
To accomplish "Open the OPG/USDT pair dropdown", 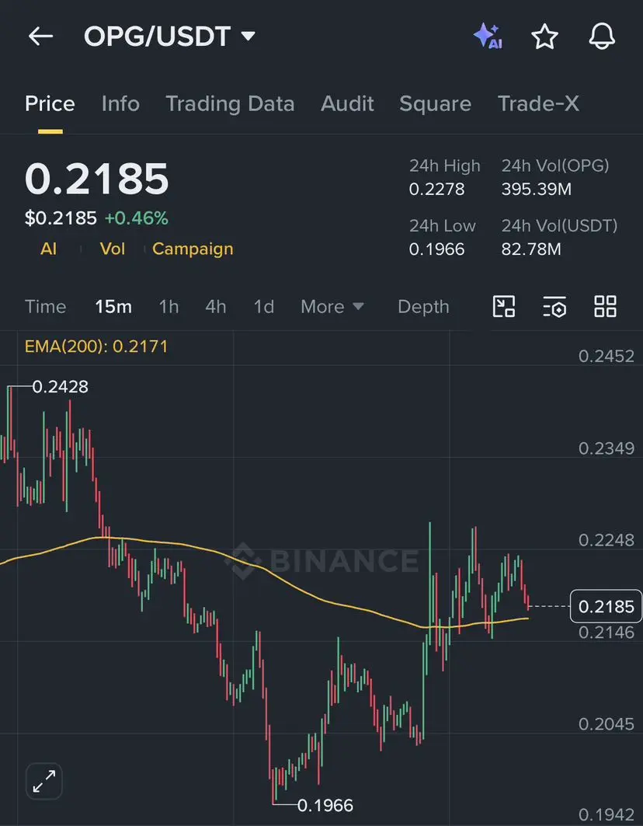I will click(169, 37).
